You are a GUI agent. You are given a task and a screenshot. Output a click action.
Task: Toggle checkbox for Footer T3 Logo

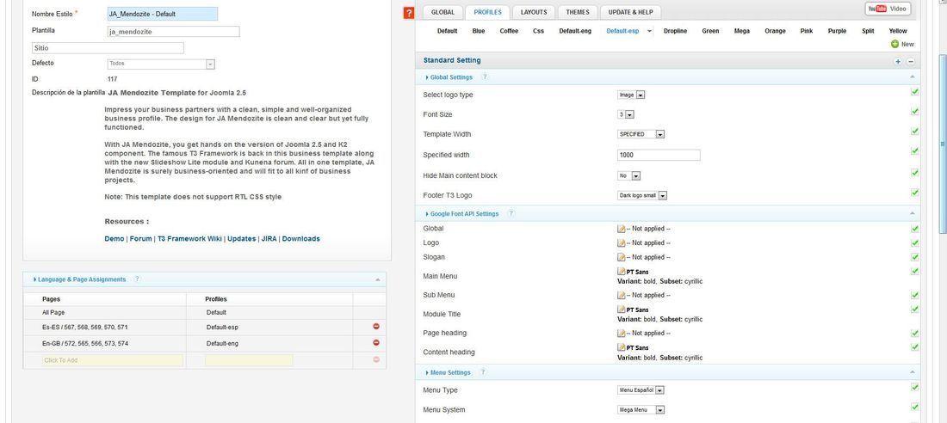(914, 193)
